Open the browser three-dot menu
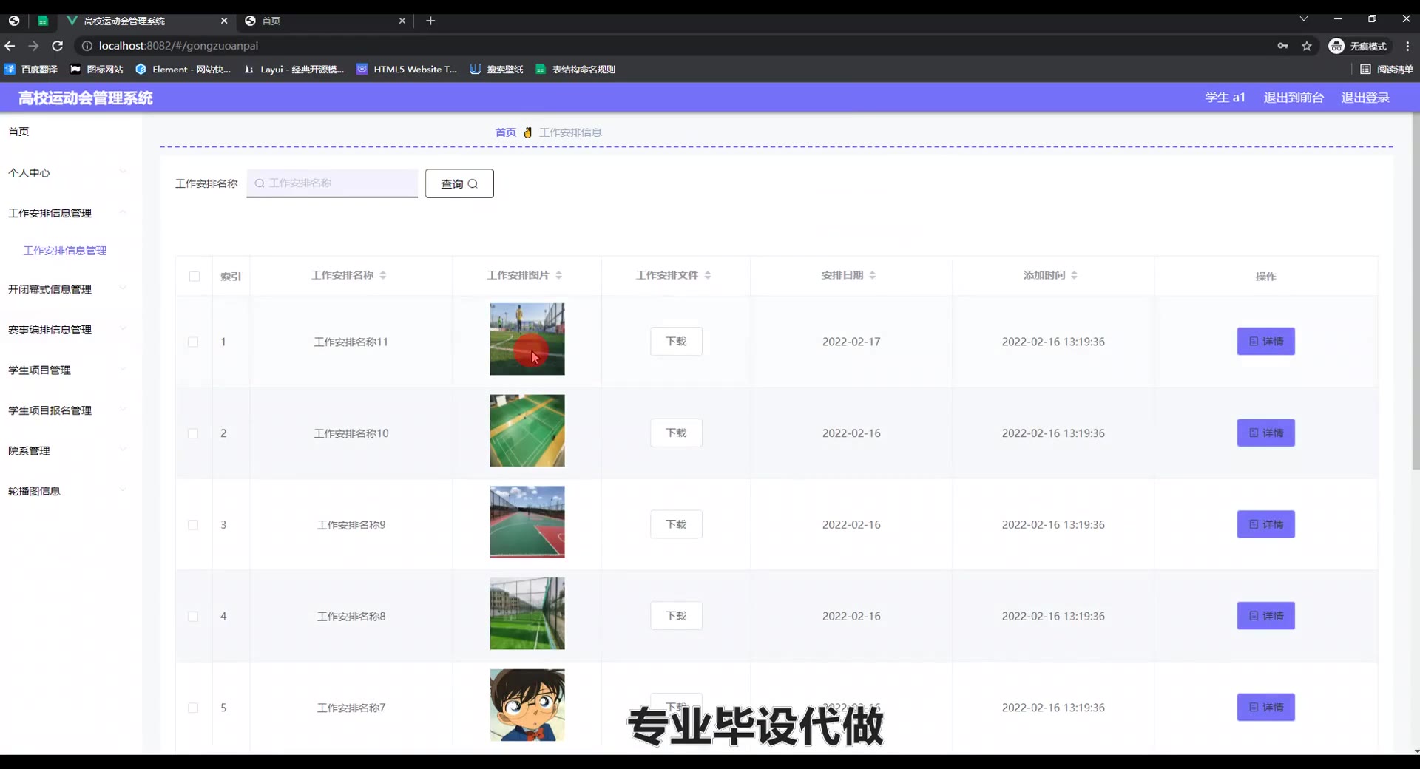This screenshot has width=1420, height=769. (x=1407, y=46)
